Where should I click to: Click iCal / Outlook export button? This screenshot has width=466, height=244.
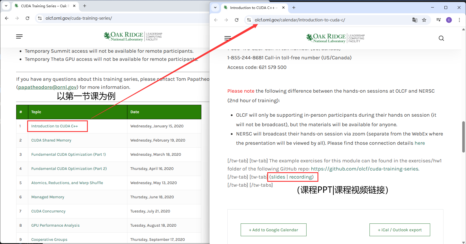coord(400,230)
